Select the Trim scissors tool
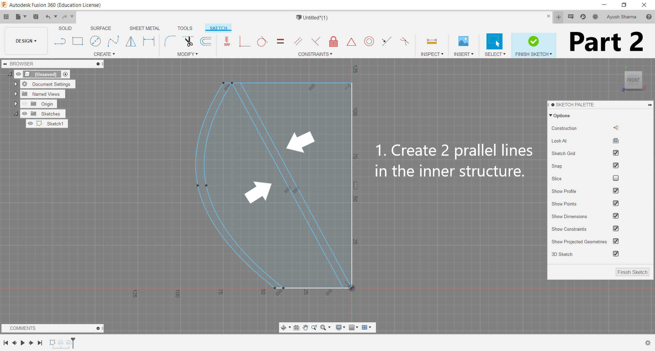 click(x=188, y=42)
